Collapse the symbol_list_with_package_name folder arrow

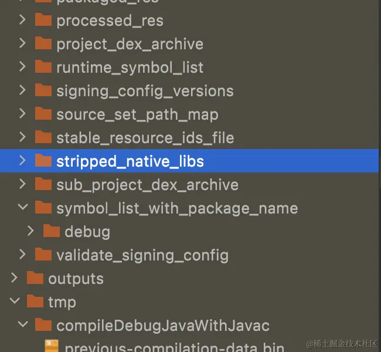[x=22, y=208]
